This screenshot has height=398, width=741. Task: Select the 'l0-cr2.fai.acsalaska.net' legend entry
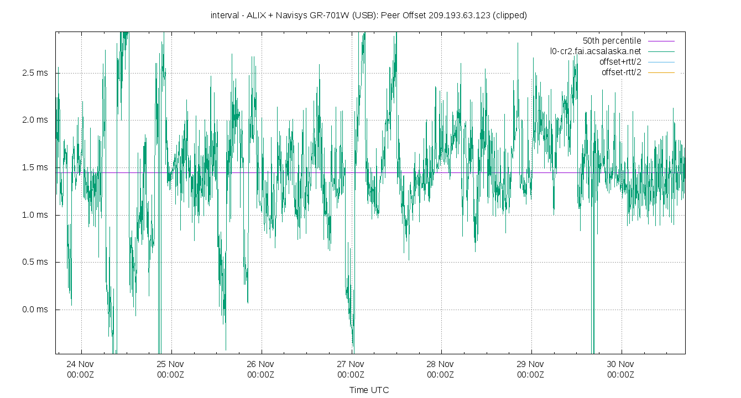pos(596,51)
